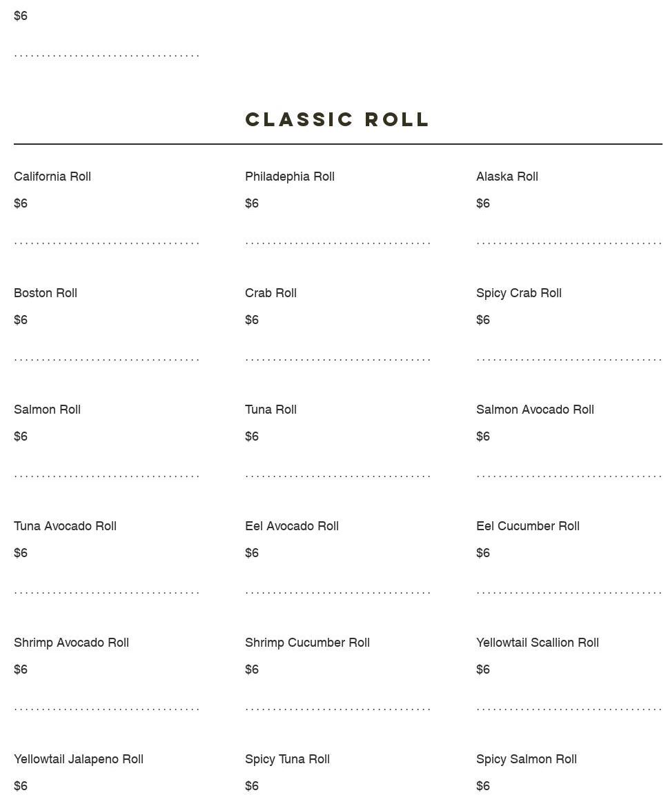Viewport: 666px width, 795px height.
Task: Open the Spicy Salmon Roll entry
Action: pyautogui.click(x=527, y=759)
